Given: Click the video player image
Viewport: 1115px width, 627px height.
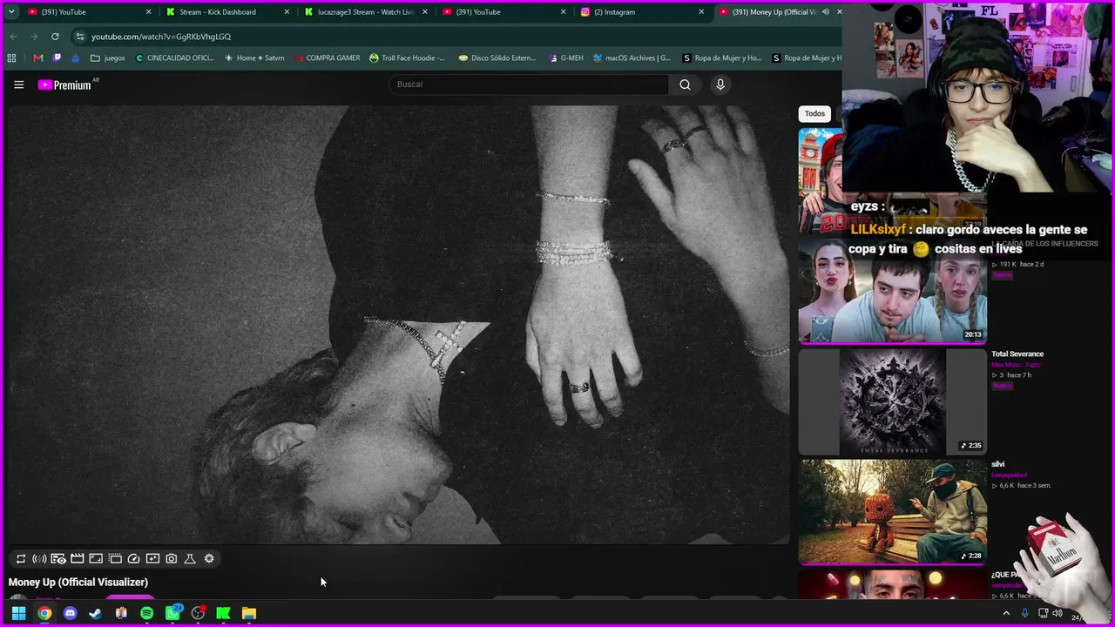Looking at the screenshot, I should [x=399, y=325].
